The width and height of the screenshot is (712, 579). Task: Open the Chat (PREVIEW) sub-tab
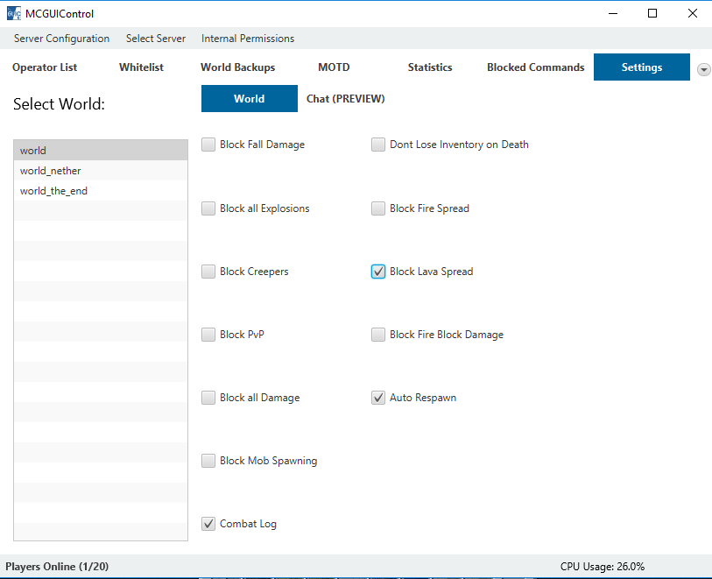click(x=345, y=99)
